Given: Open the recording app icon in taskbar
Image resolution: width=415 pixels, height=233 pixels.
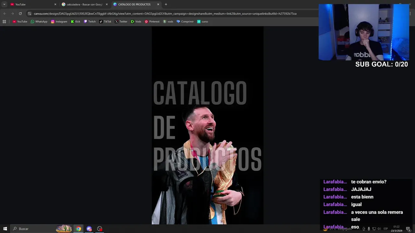Looking at the screenshot, I should coord(100,229).
